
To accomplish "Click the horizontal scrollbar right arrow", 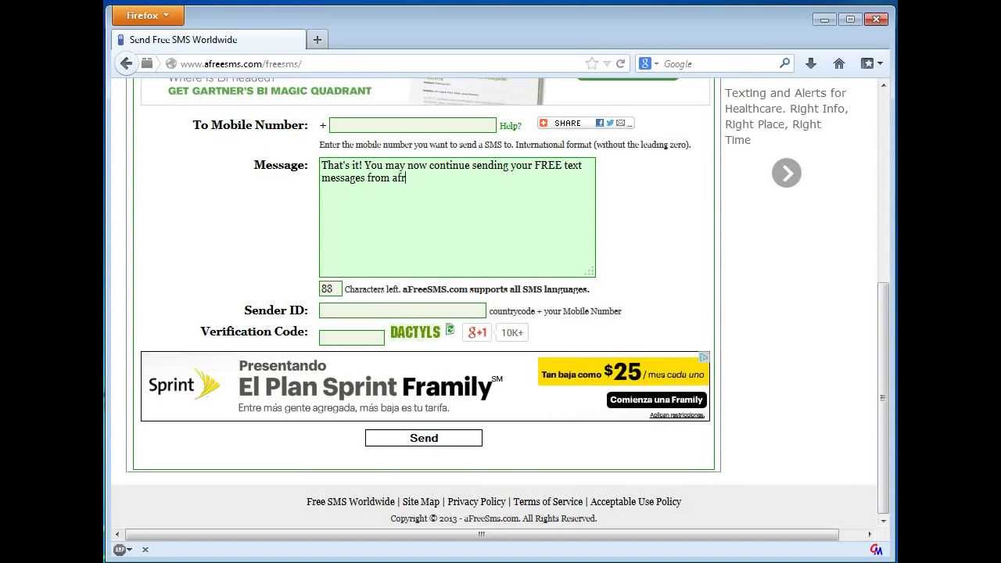I will point(870,534).
